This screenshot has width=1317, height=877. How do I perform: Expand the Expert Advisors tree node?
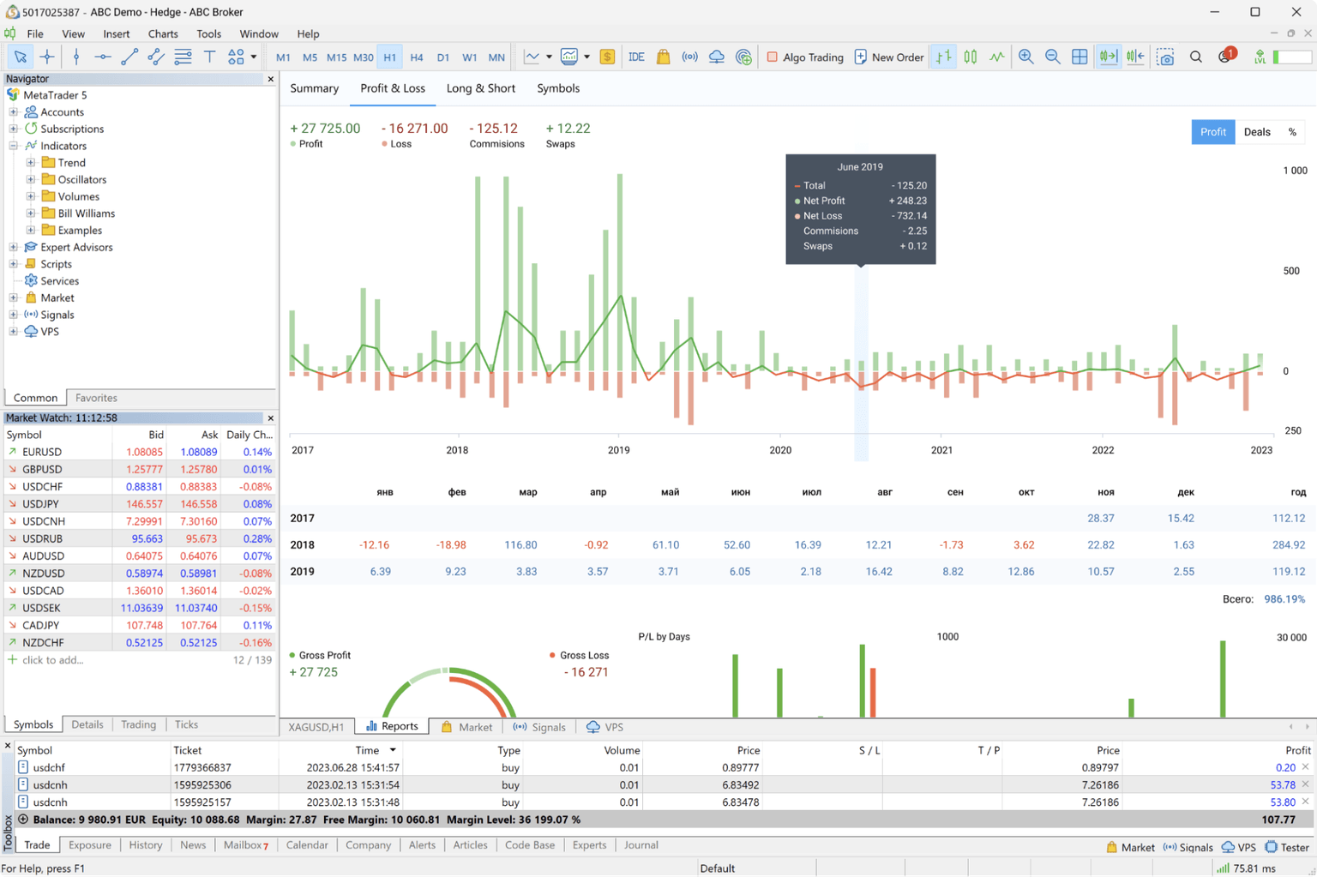(x=14, y=247)
